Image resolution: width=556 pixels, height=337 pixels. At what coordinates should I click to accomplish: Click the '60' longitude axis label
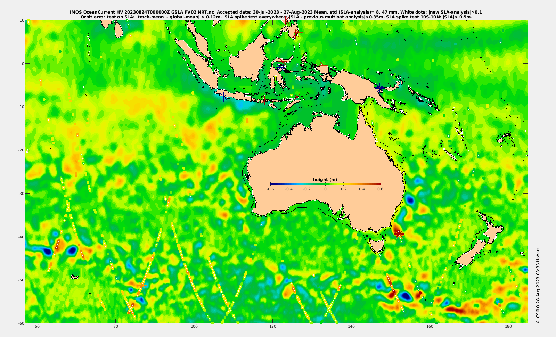[x=37, y=327]
